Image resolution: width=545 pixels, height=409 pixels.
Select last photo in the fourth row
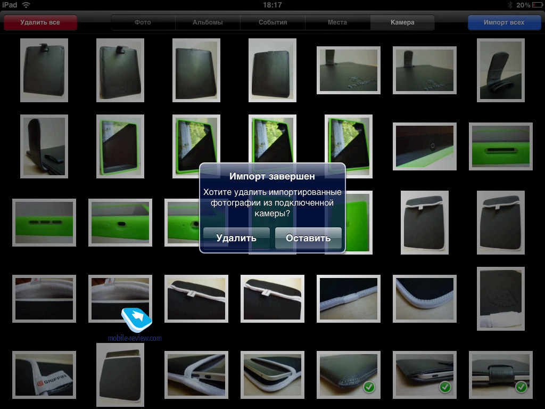coord(501,299)
